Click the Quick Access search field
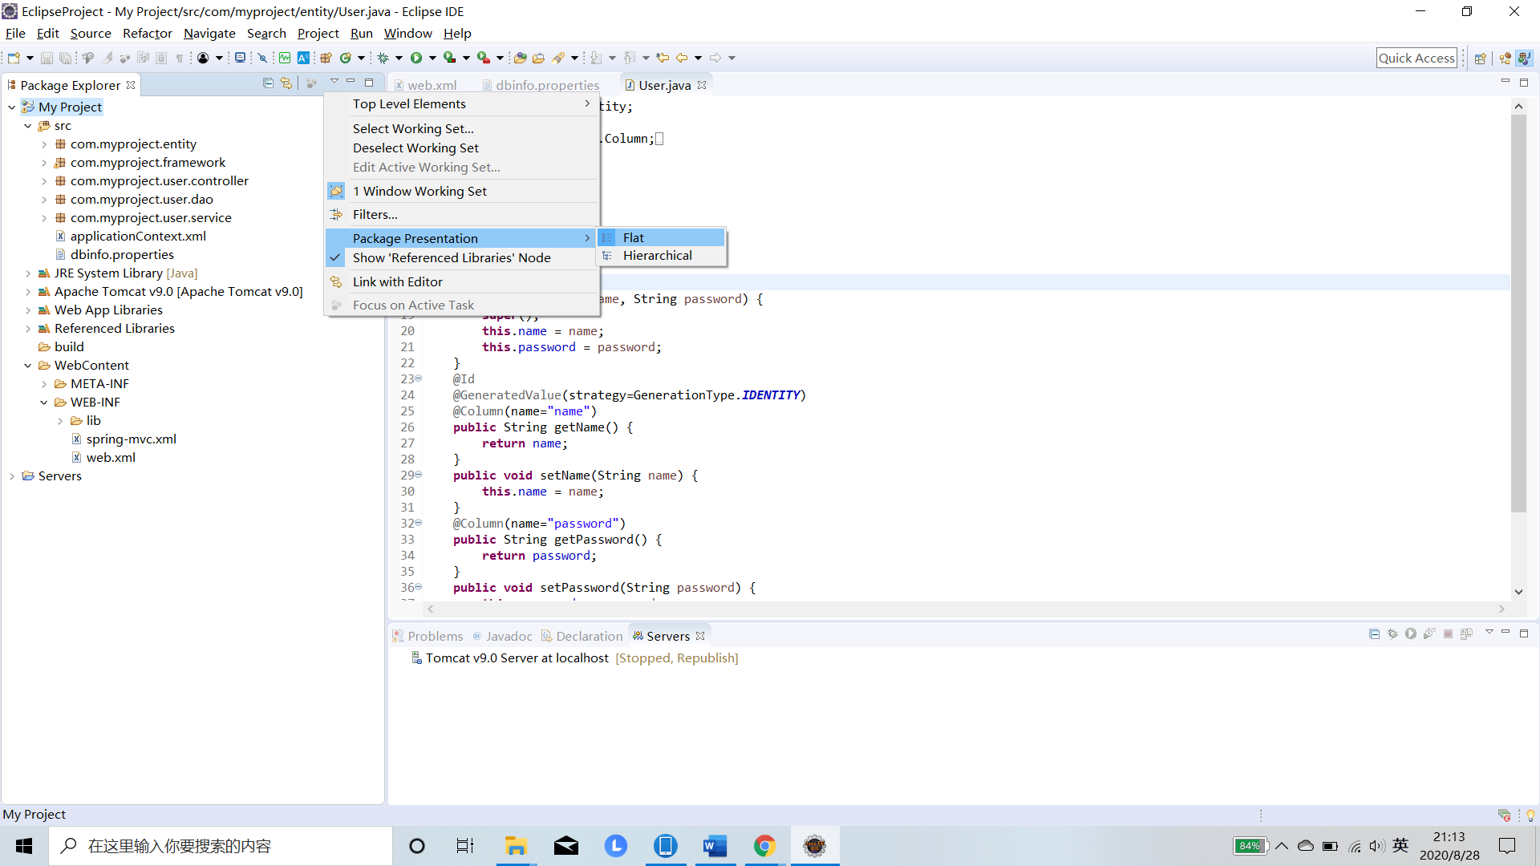The width and height of the screenshot is (1540, 866). point(1416,58)
